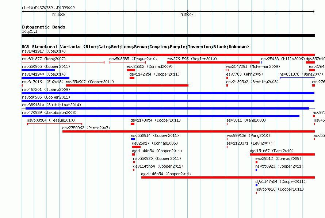Select the blue gain bar under nsv550905
Screen dimensions: 325x218
pyautogui.click(x=38, y=70)
